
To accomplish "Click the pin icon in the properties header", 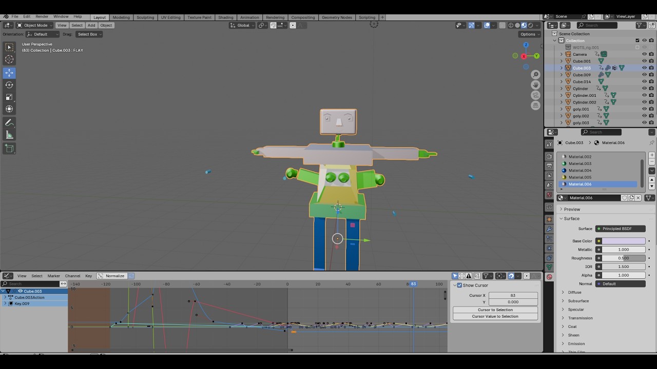I will pos(651,142).
